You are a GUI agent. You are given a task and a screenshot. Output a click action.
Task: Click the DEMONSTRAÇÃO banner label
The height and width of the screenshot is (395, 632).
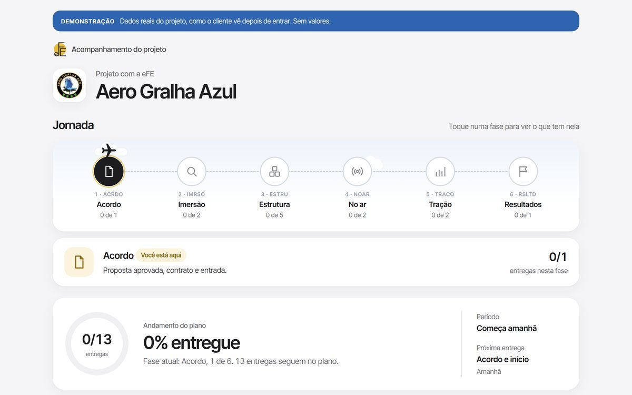pyautogui.click(x=88, y=21)
